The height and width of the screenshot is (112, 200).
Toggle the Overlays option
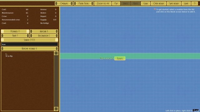[64, 3]
